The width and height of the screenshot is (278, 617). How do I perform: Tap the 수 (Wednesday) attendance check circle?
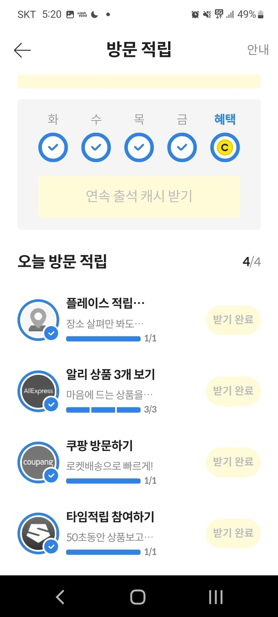(x=96, y=147)
